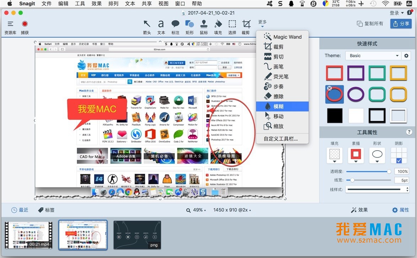
Task: Click the battery icon in the menu bar
Action: tap(397, 4)
